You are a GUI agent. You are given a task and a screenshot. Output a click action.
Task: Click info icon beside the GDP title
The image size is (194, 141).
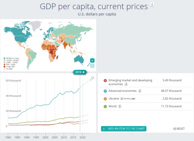coord(152,5)
